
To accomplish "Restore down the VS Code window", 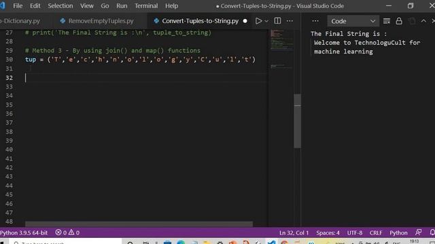I will click(411, 6).
